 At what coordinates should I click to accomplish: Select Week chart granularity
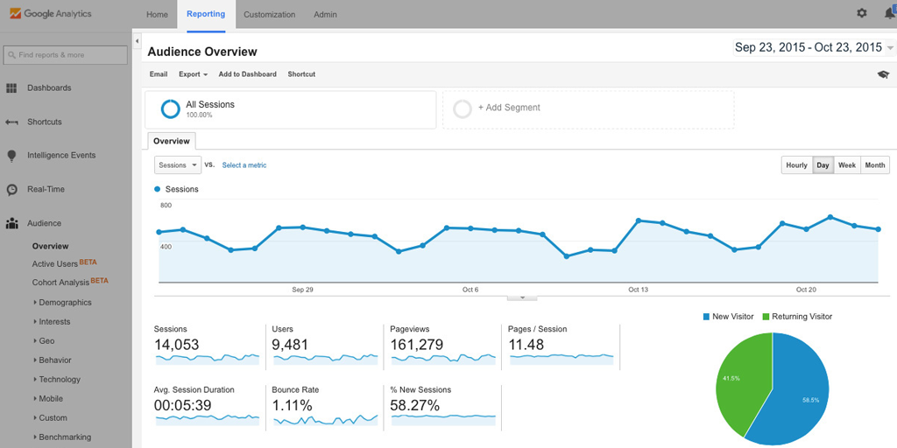(847, 165)
